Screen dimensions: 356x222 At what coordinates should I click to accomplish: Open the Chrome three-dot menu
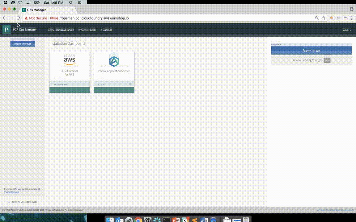(351, 18)
